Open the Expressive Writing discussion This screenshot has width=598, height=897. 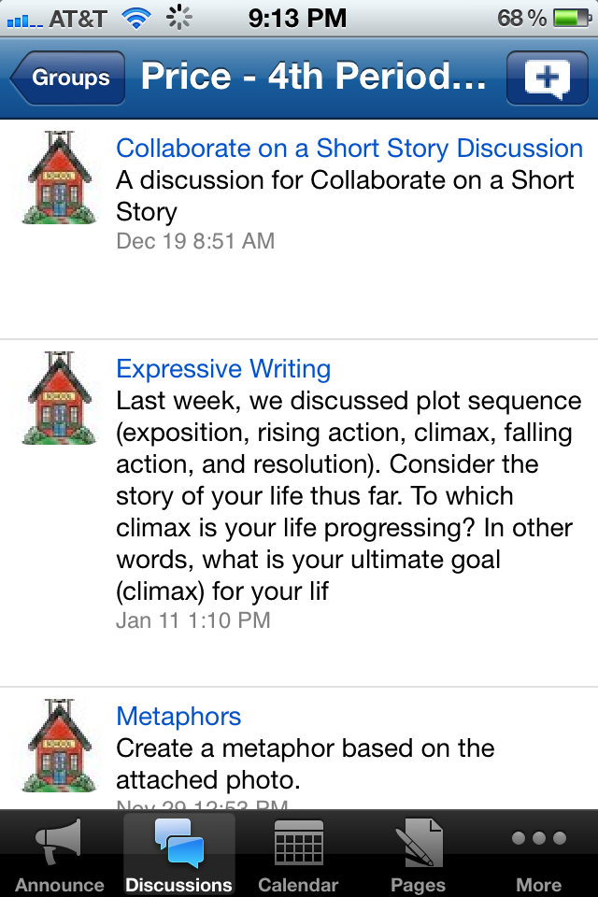[x=223, y=369]
